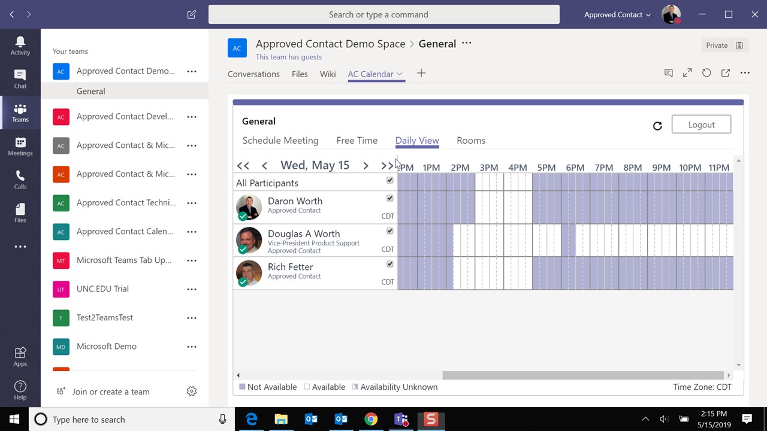Click the calendar vertical scroll down arrow
Screen dimensions: 767x431
(739, 365)
